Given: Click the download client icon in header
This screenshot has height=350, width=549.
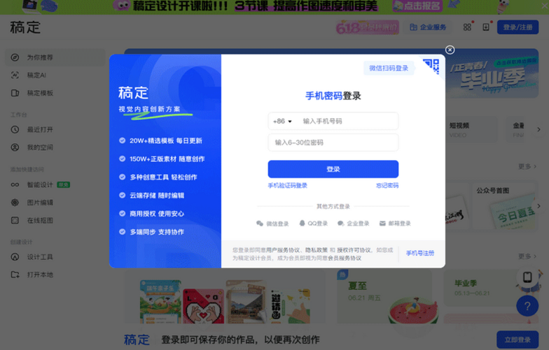Looking at the screenshot, I should 486,27.
